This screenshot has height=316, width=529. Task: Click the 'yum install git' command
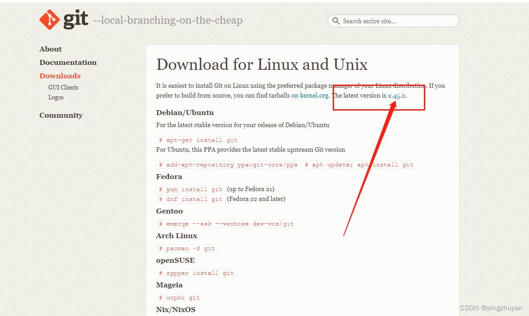190,189
